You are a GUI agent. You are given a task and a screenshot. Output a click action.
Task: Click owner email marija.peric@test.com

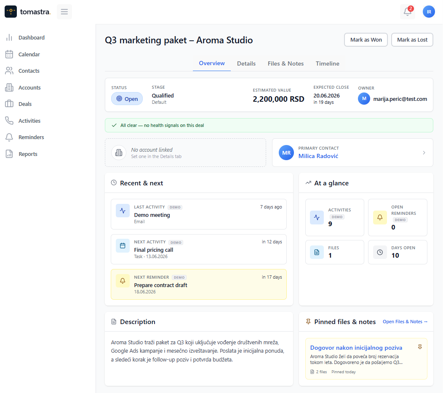click(x=400, y=99)
